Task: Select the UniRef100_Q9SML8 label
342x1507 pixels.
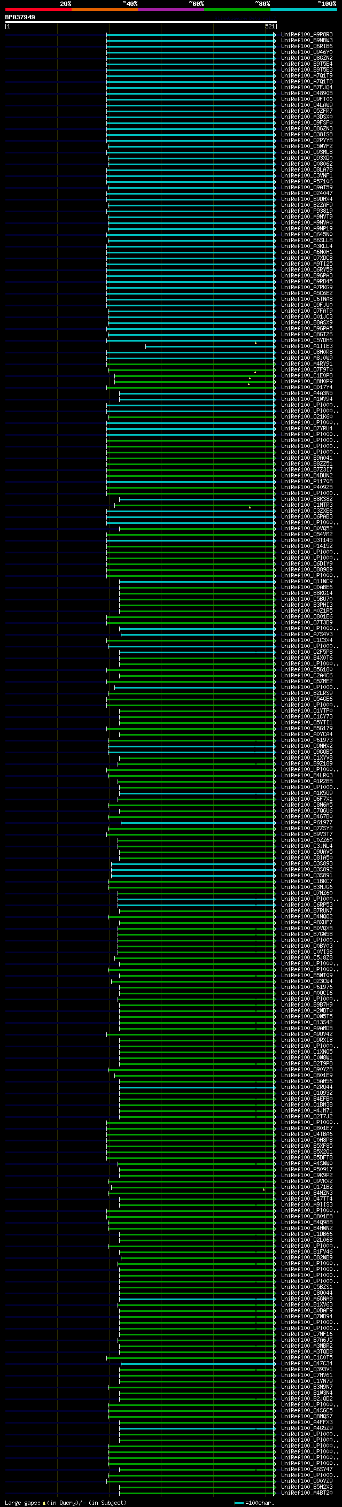Action: tap(307, 152)
